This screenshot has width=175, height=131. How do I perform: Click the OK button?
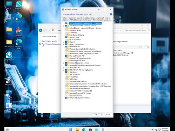pos(97,115)
